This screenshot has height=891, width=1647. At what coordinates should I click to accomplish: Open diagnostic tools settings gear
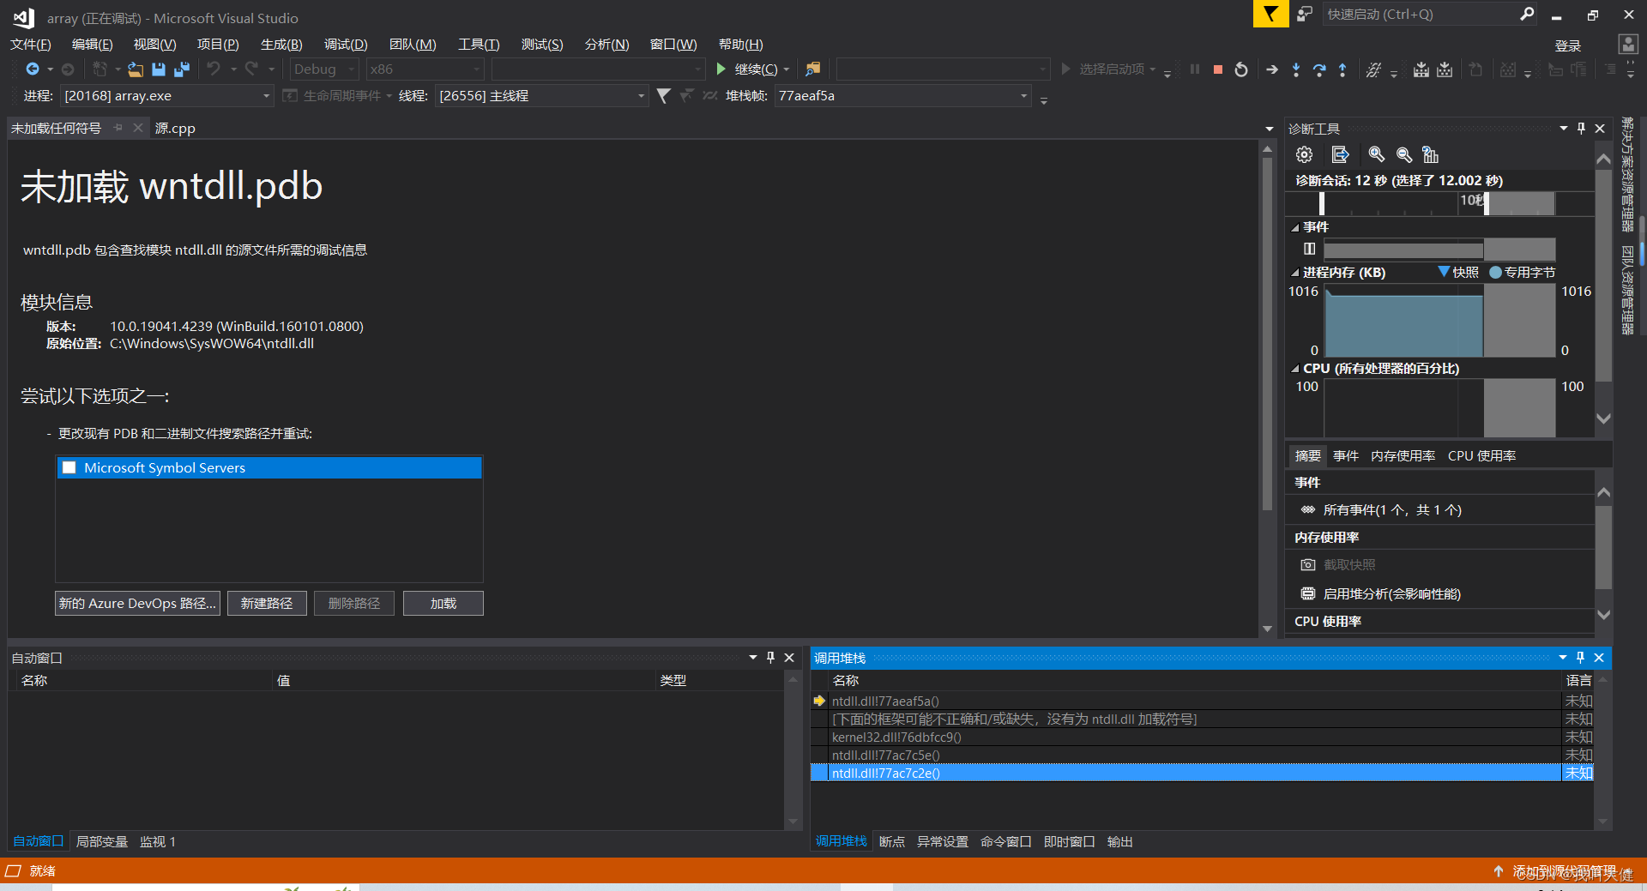(x=1305, y=154)
